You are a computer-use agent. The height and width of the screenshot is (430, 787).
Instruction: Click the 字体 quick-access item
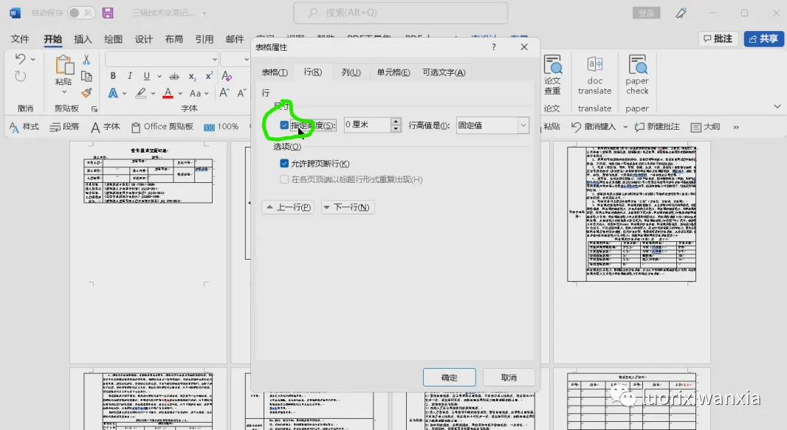106,127
